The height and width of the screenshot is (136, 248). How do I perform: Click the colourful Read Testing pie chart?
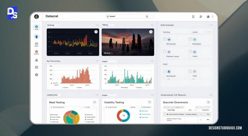pyautogui.click(x=71, y=117)
